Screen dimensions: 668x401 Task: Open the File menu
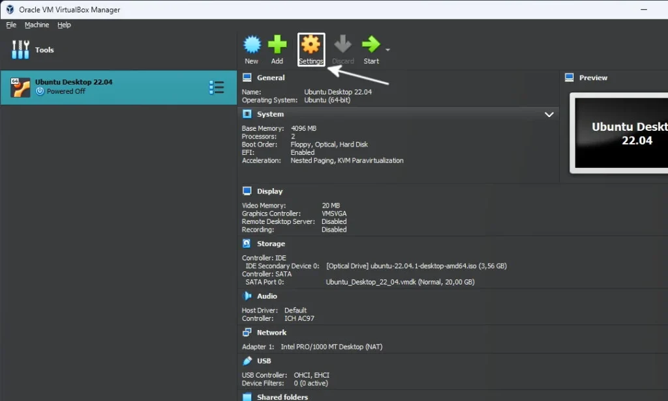point(11,25)
